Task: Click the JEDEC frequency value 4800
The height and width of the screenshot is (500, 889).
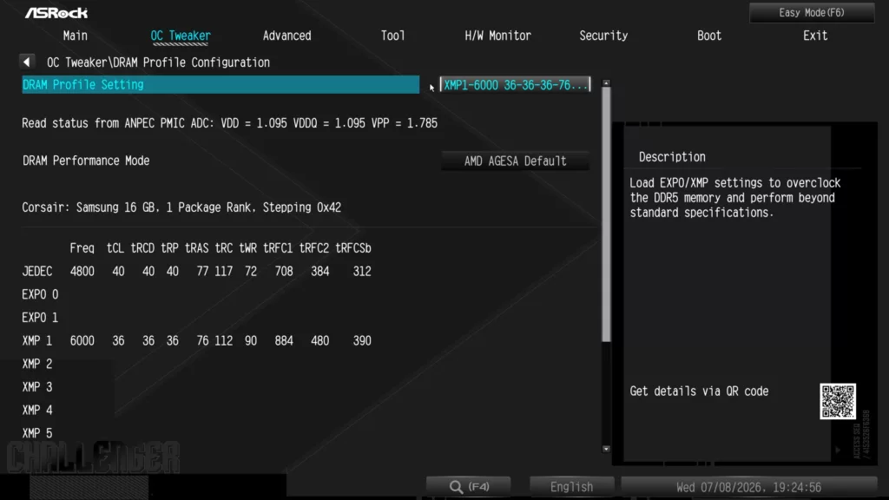Action: click(82, 272)
